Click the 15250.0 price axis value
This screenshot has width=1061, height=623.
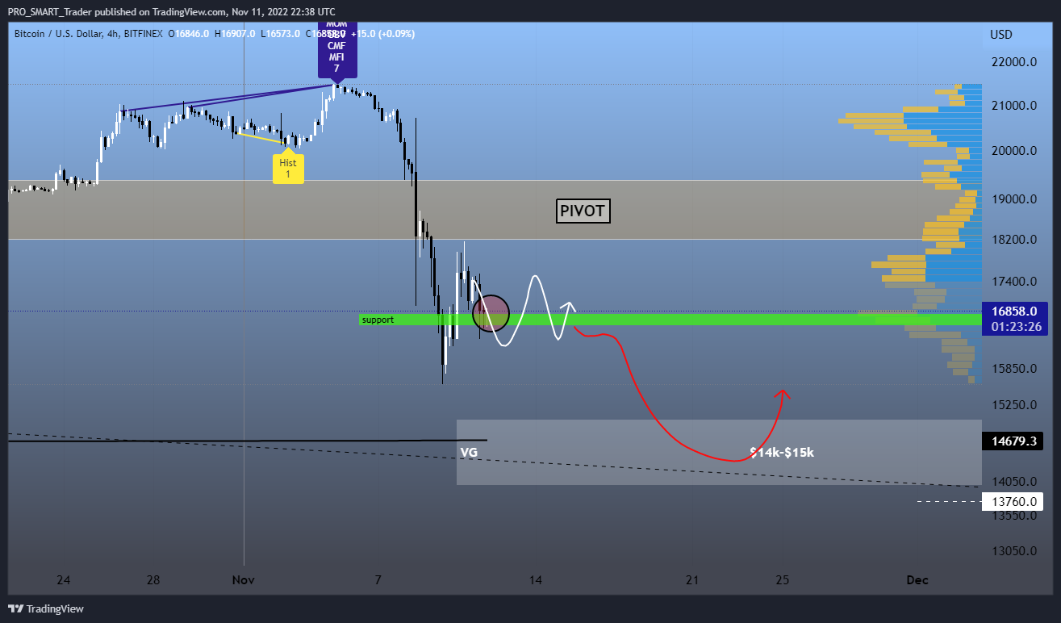click(1013, 404)
